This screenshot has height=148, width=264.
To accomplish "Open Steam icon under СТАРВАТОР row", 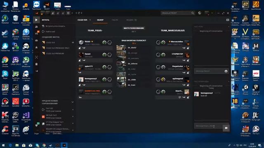I will pyautogui.click(x=184, y=60).
